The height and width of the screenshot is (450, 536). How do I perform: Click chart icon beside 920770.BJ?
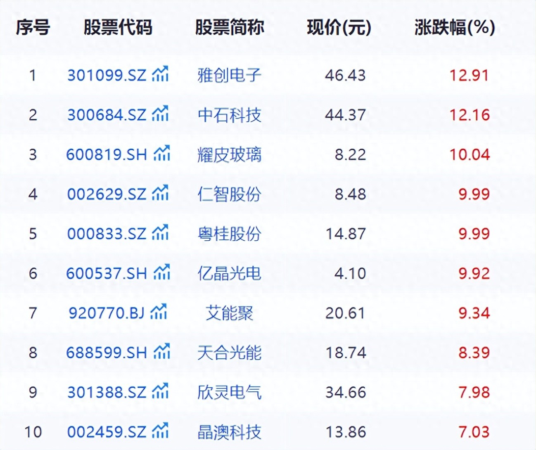159,312
